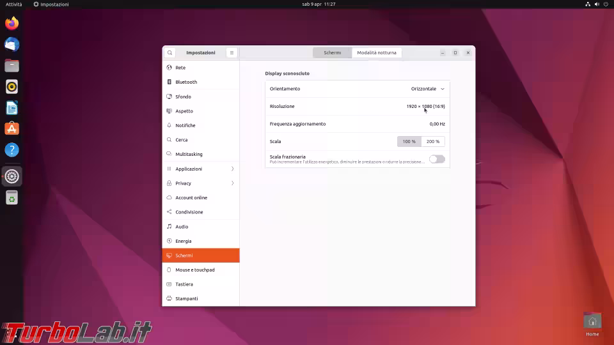Switch to the Schermi tab
This screenshot has height=345, width=614.
click(333, 53)
